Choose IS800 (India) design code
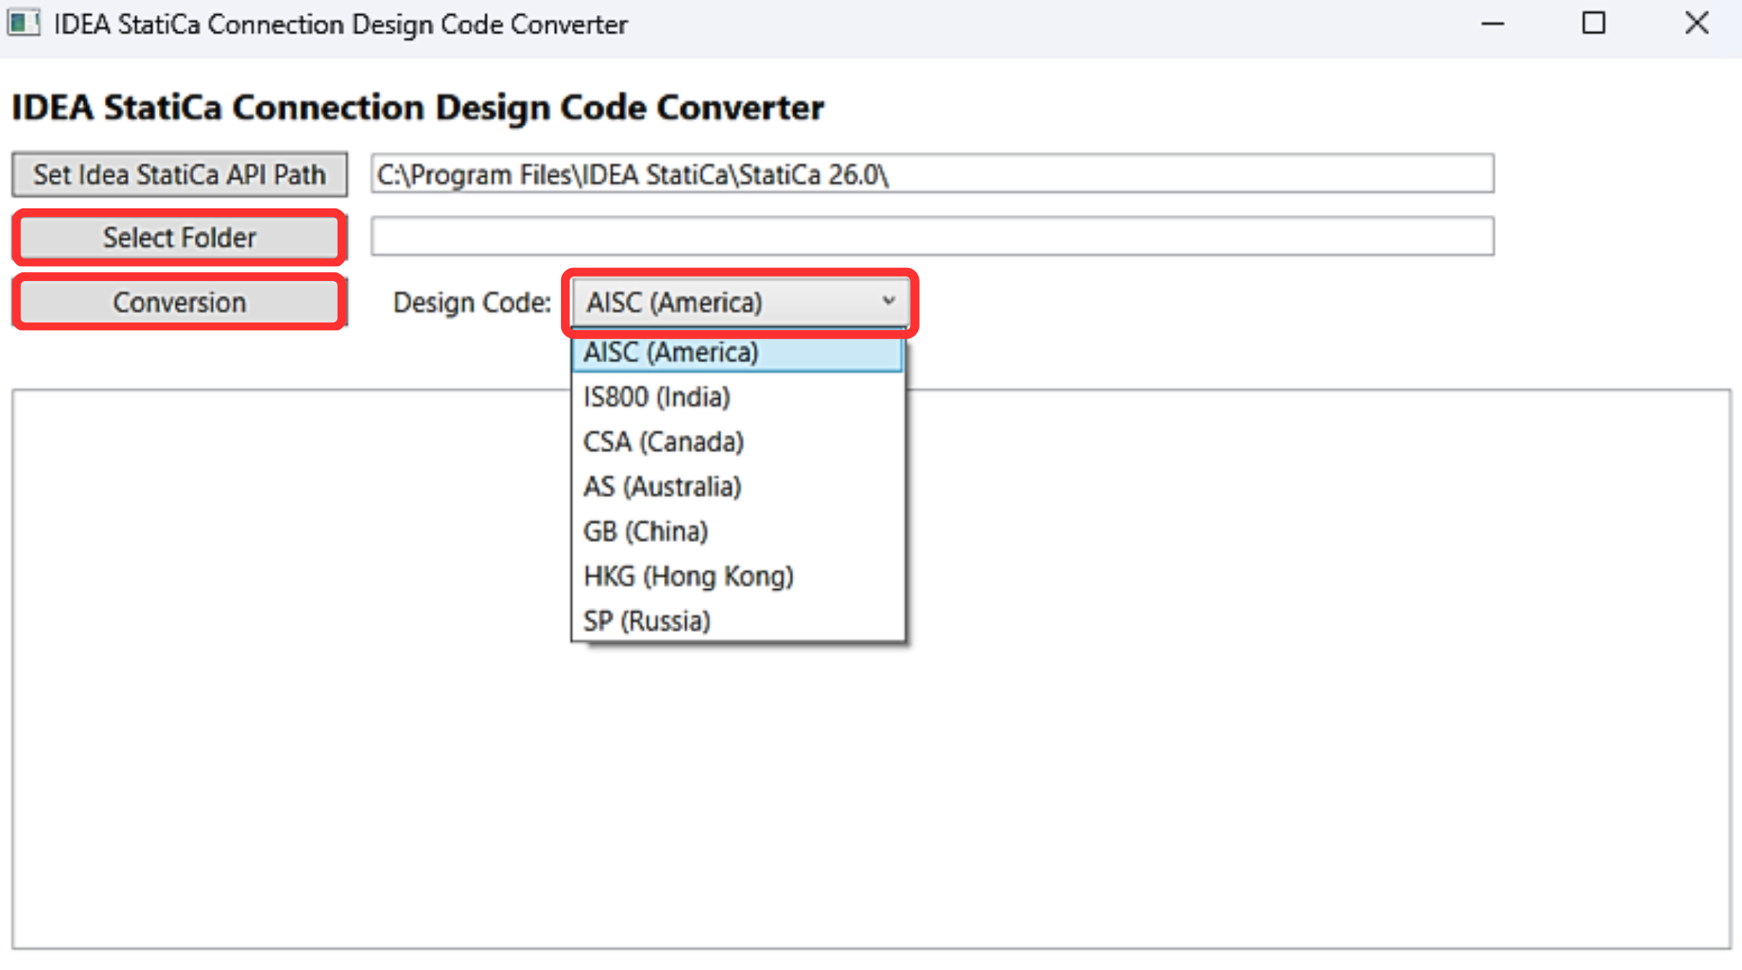The height and width of the screenshot is (970, 1742). [x=738, y=397]
